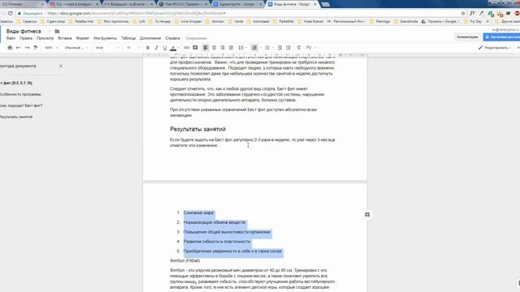Click the browser address bar URL
Image resolution: width=520 pixels, height=292 pixels.
point(136,13)
